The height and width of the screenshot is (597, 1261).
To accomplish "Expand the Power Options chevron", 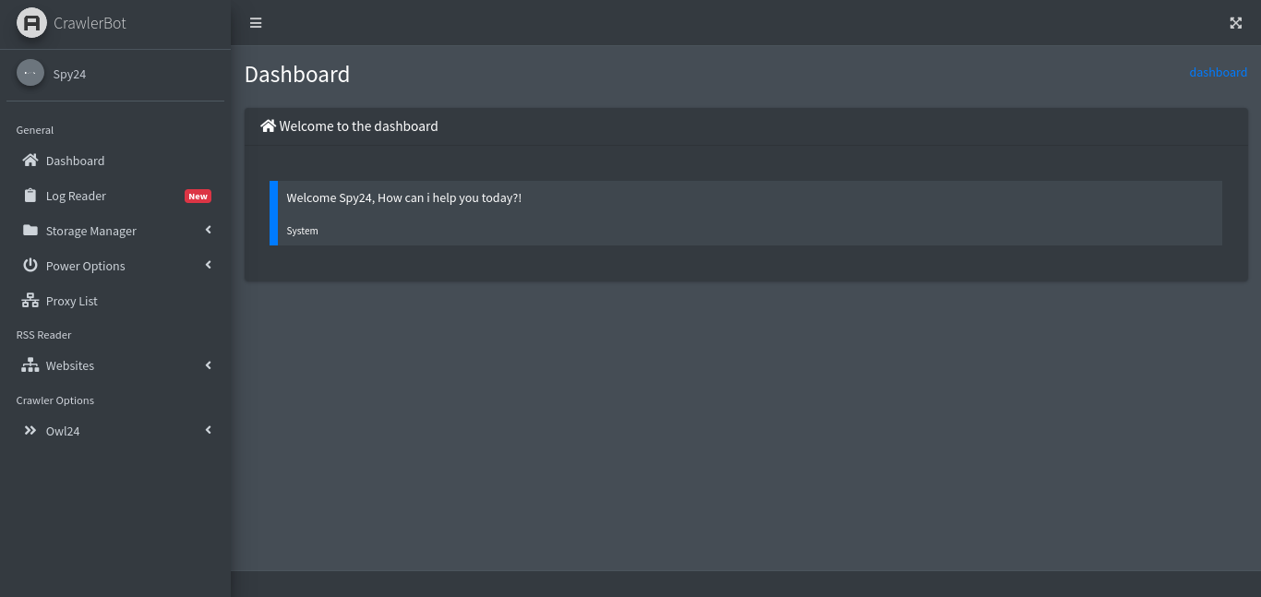I will 209,265.
